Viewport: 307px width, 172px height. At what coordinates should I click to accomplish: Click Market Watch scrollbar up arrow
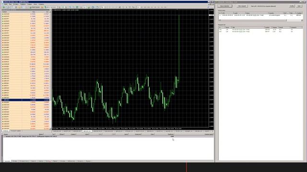(x=50, y=12)
